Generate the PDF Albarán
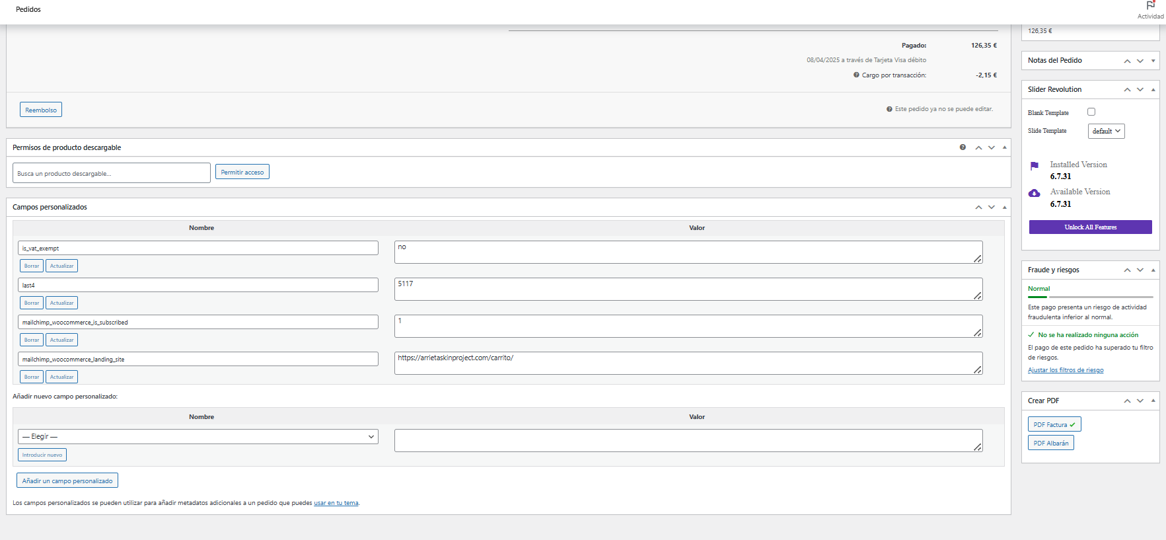Viewport: 1166px width, 540px height. coord(1051,443)
